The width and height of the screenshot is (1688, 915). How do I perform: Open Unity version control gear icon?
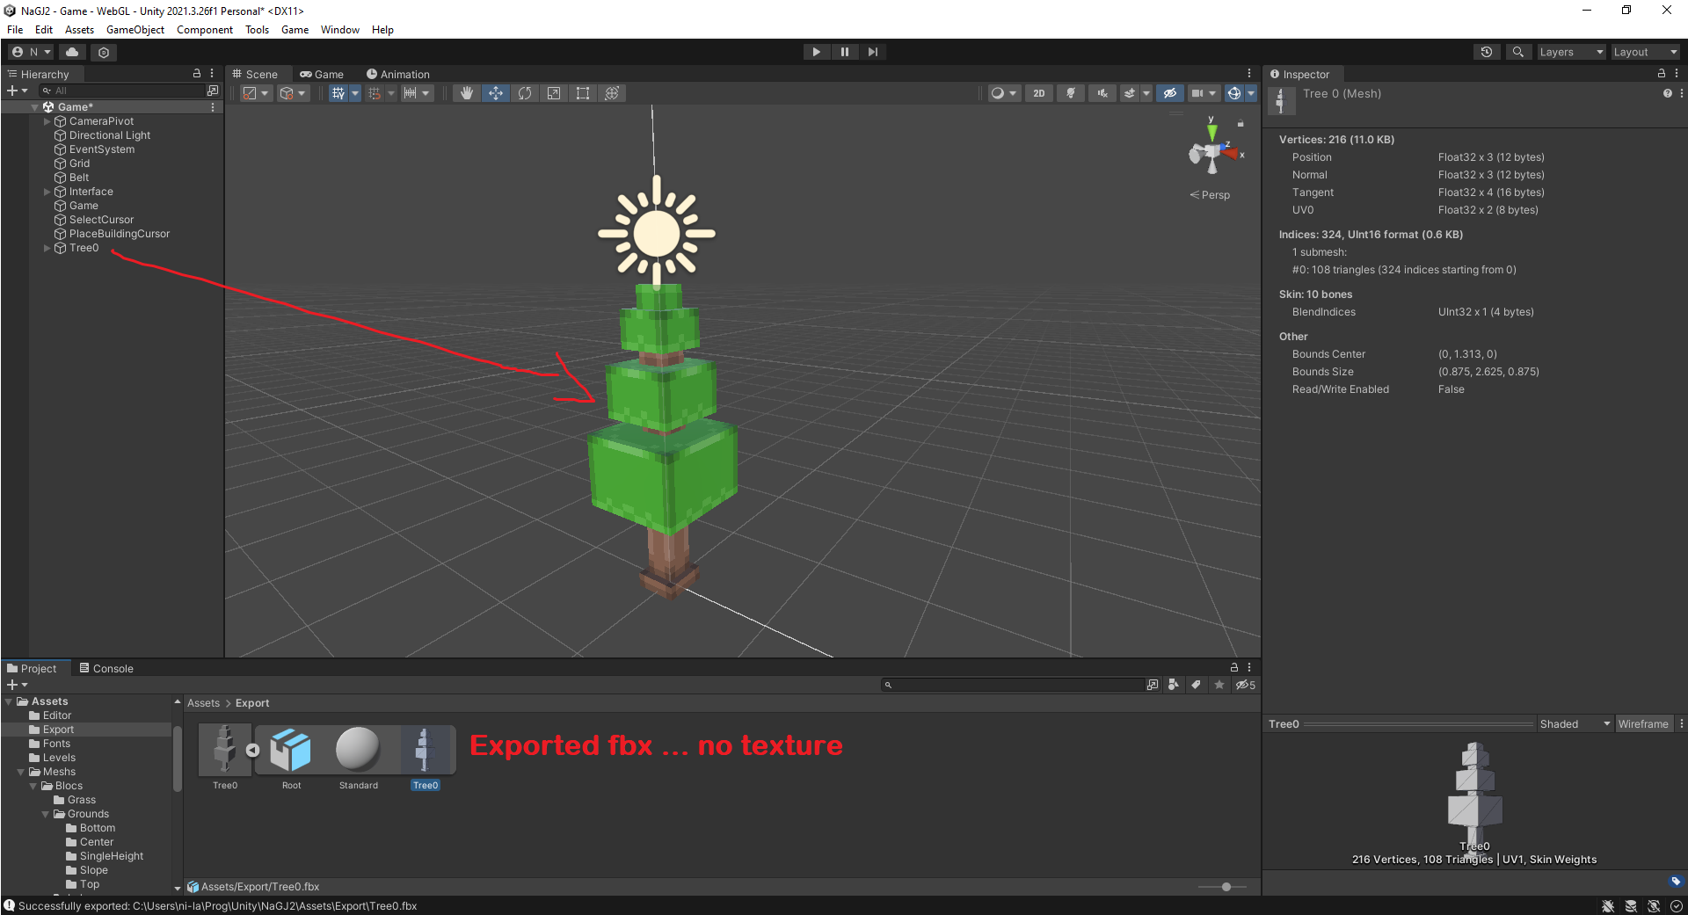104,52
